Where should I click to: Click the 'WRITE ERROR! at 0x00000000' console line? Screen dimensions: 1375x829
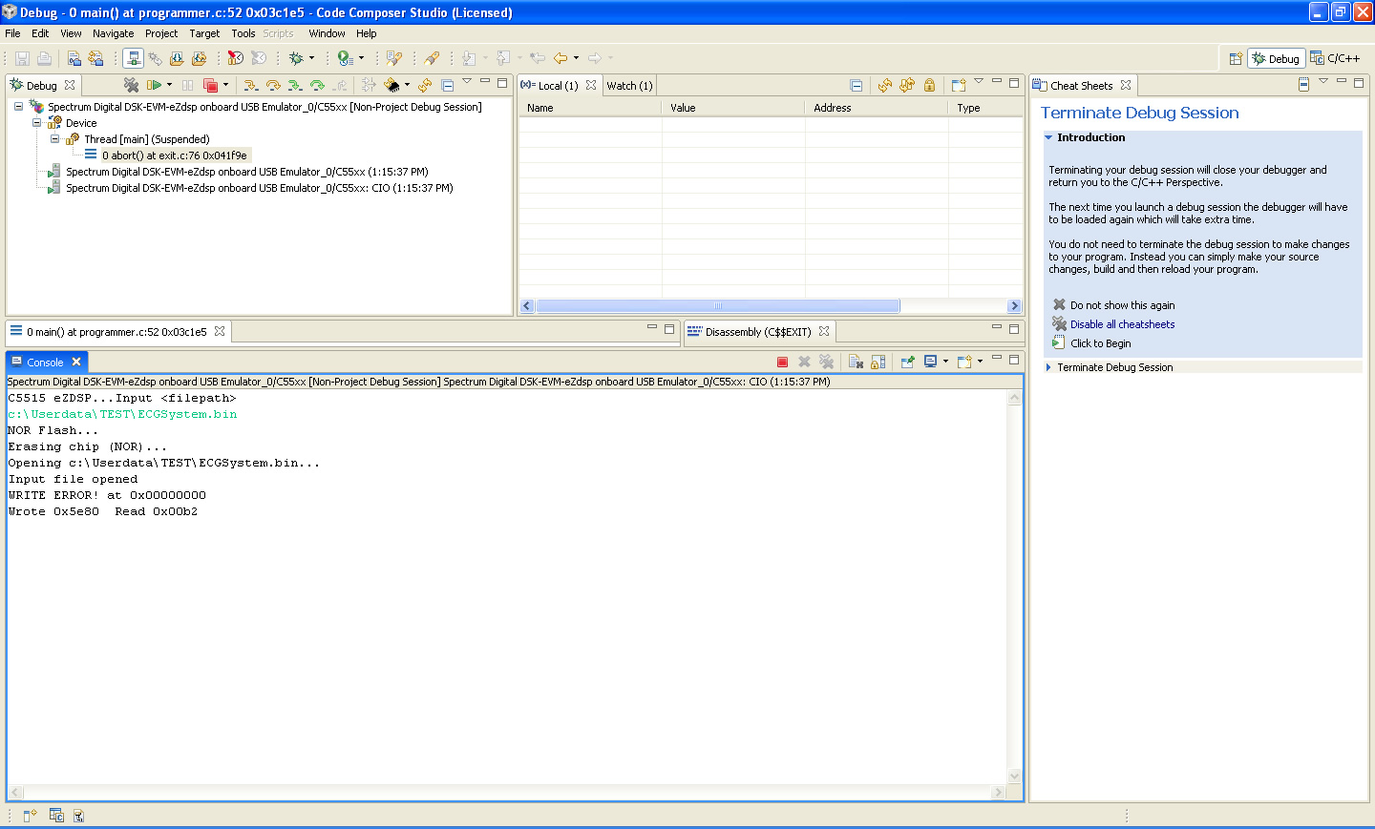click(x=107, y=495)
